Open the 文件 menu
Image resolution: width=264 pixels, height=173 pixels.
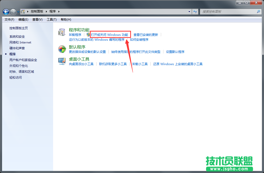9,19
